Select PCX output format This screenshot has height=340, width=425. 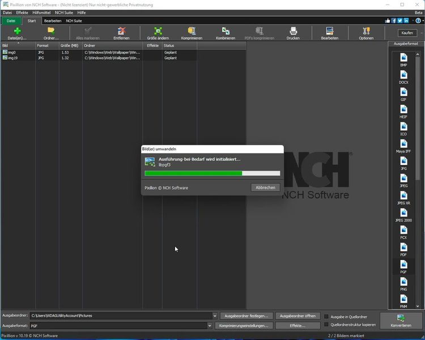pyautogui.click(x=403, y=233)
